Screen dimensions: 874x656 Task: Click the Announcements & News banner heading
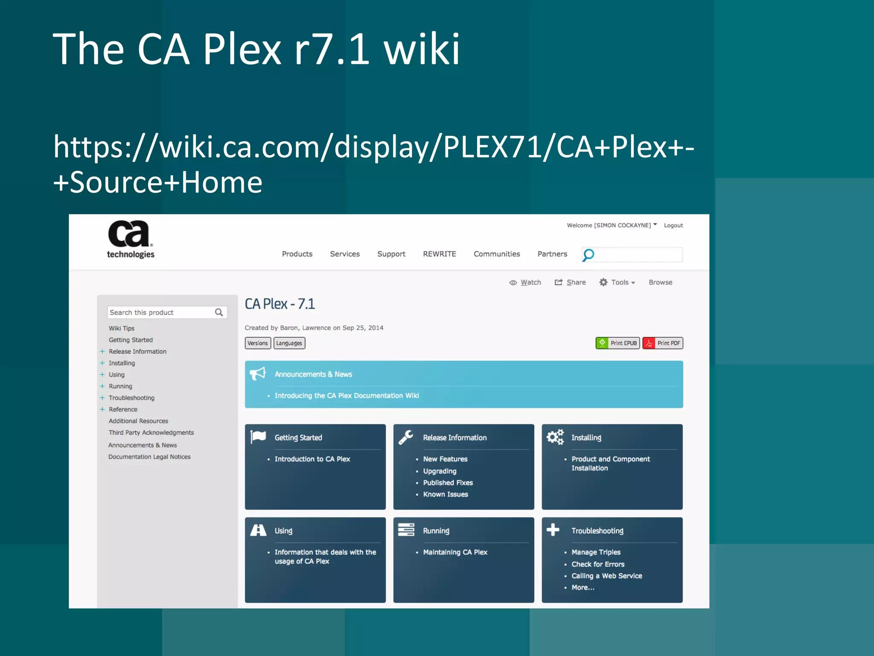click(313, 374)
